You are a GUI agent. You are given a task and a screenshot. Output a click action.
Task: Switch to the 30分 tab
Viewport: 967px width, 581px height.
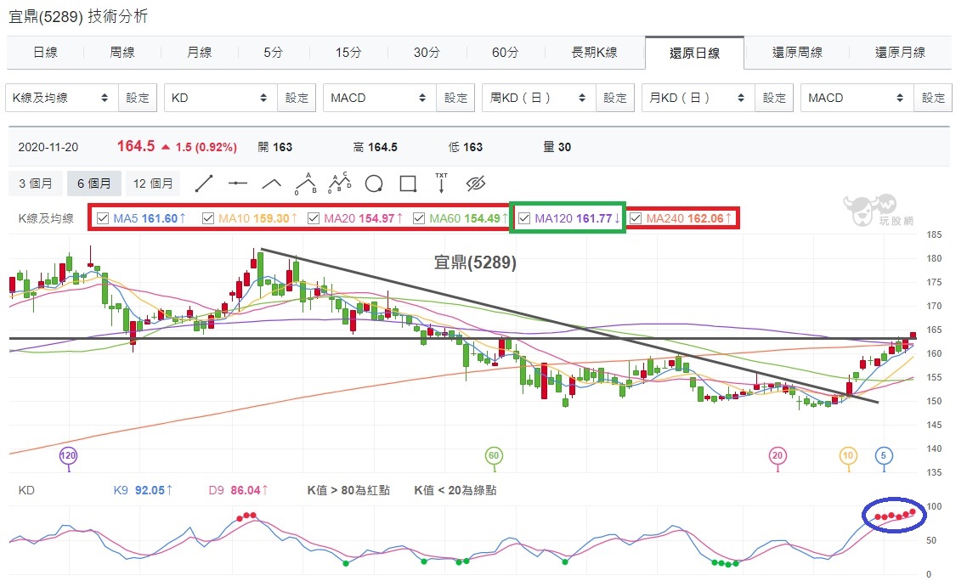[x=427, y=53]
